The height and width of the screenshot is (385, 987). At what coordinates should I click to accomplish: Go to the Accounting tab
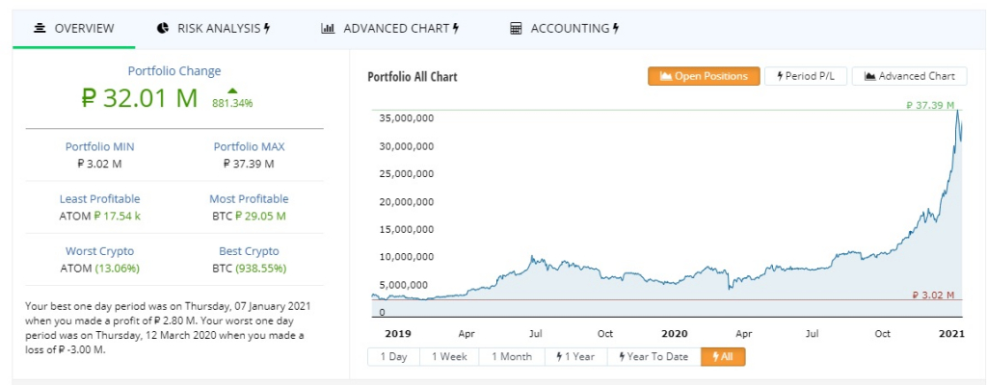click(x=565, y=29)
